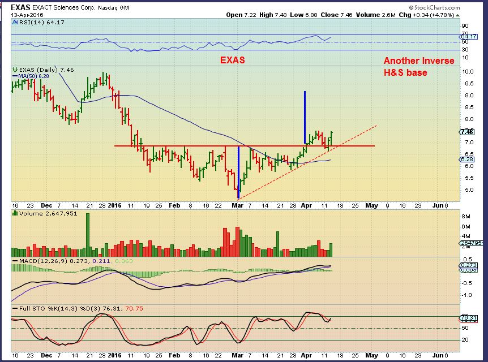Click the 10.0 price axis label
The height and width of the screenshot is (362, 488).
[x=468, y=71]
